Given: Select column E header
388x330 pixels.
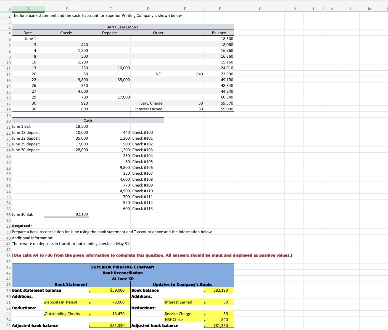Looking at the screenshot, I should pyautogui.click(x=184, y=9).
